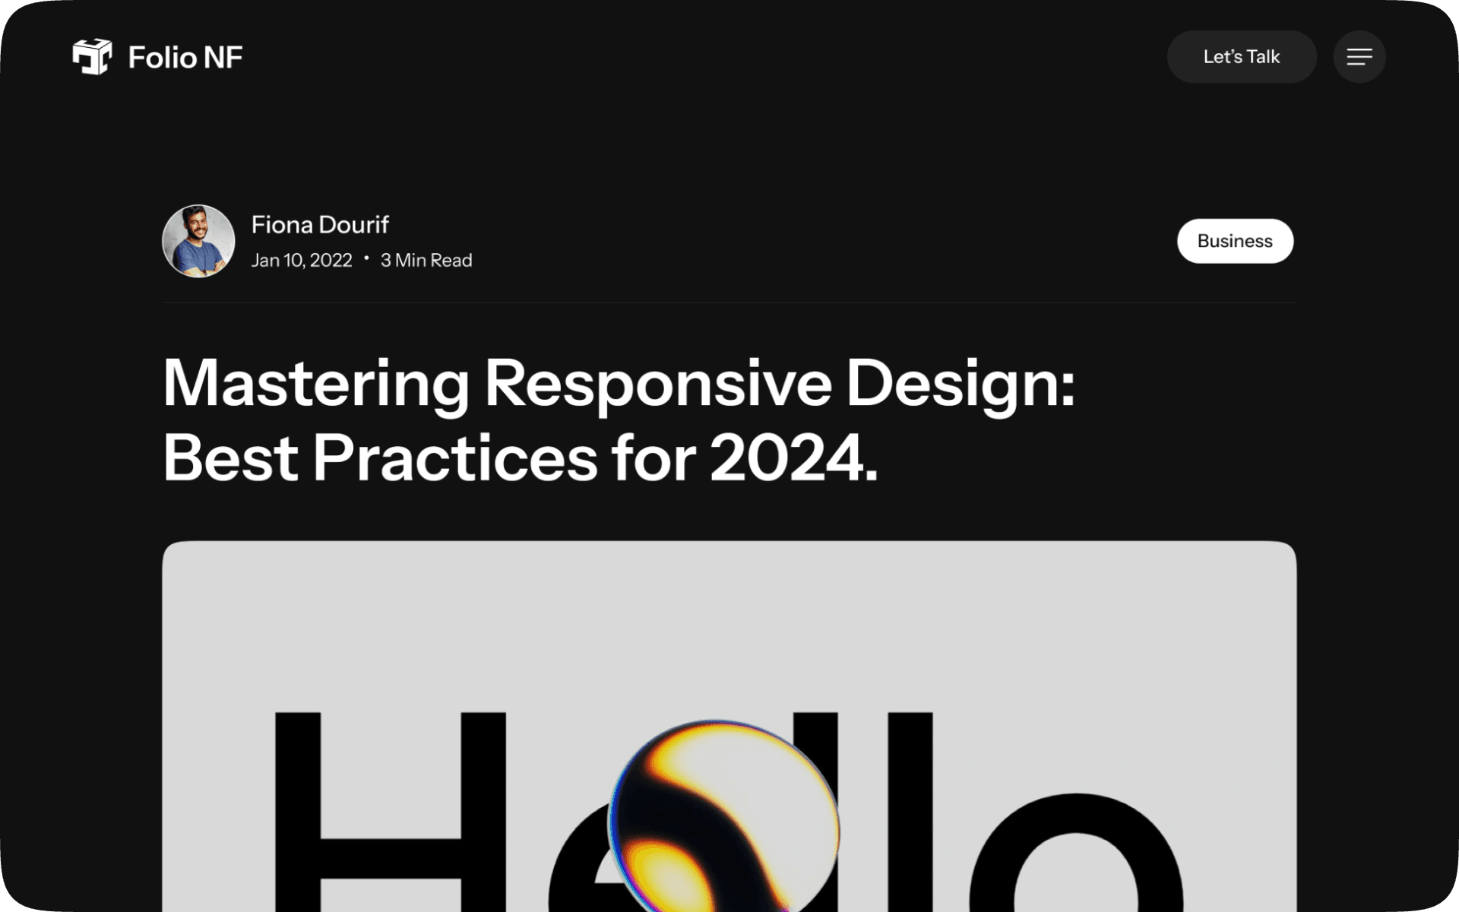Click the Jan 10, 2022 publish date
Image resolution: width=1459 pixels, height=912 pixels.
[302, 261]
